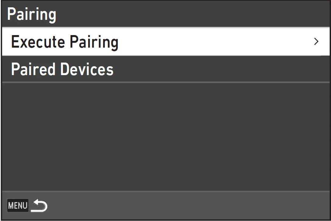Click the right arrow on highlighted row
Screen dimensions: 331x221
point(316,42)
